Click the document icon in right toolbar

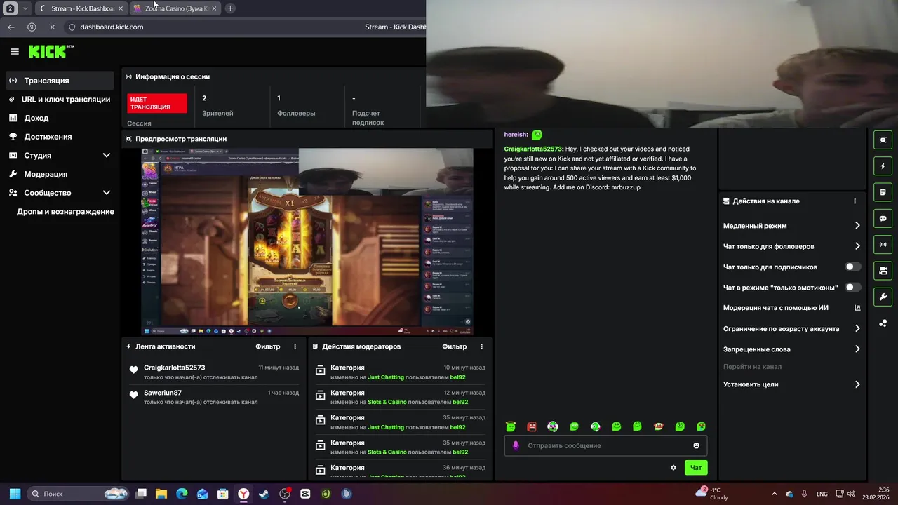[883, 192]
